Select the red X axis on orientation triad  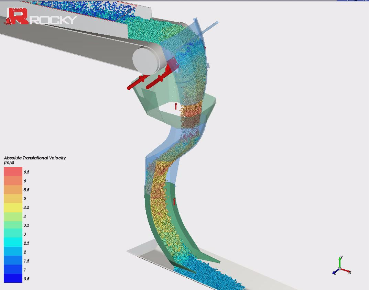click(x=346, y=271)
